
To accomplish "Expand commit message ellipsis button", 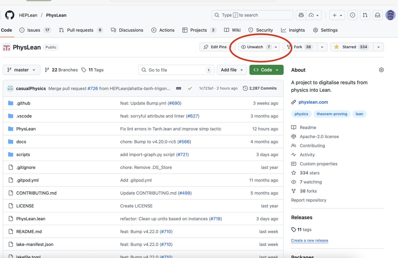I will click(178, 88).
